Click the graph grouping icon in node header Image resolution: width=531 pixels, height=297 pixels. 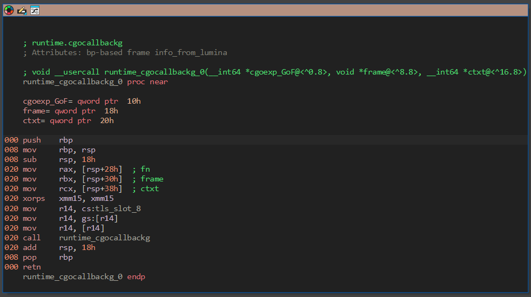point(35,10)
